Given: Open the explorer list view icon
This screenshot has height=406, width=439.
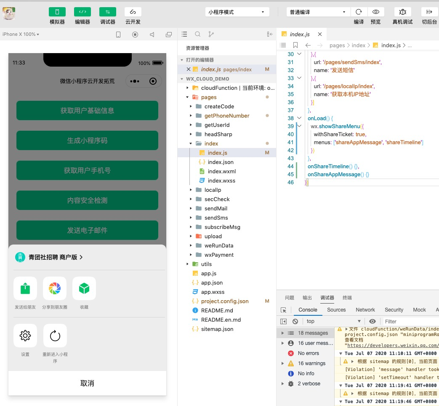Looking at the screenshot, I should tap(184, 34).
